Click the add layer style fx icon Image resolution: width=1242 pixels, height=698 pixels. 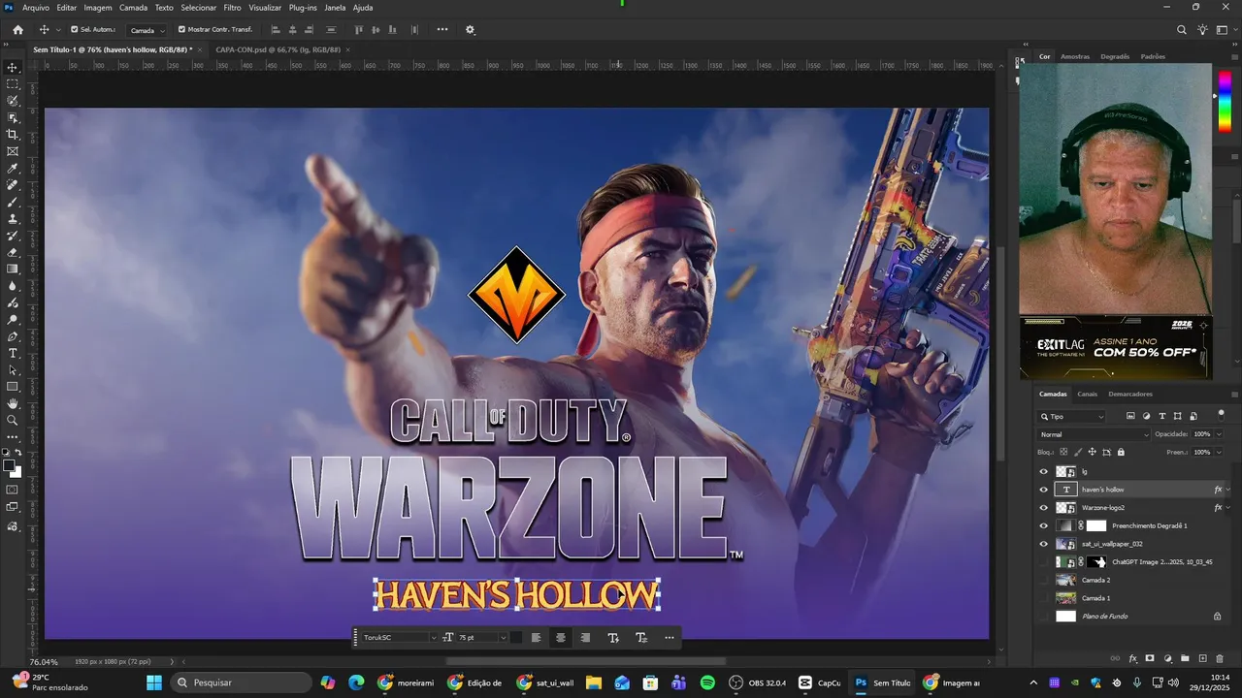tap(1132, 658)
